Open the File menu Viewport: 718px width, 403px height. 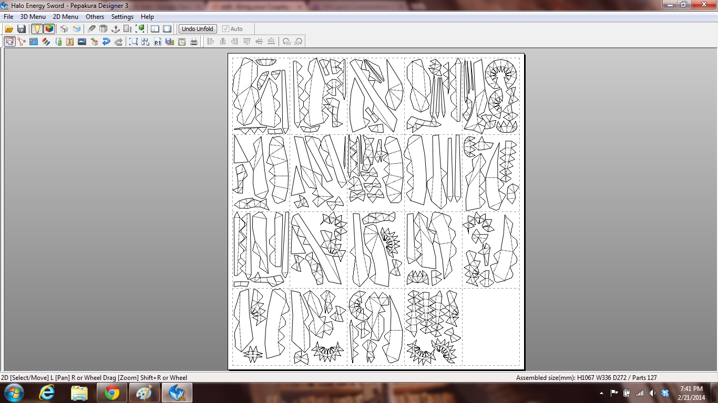click(x=8, y=17)
